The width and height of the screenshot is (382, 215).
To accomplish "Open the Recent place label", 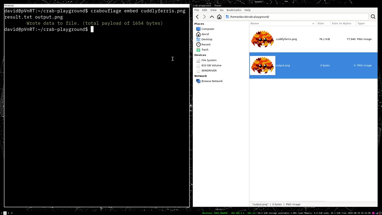I will tap(206, 44).
